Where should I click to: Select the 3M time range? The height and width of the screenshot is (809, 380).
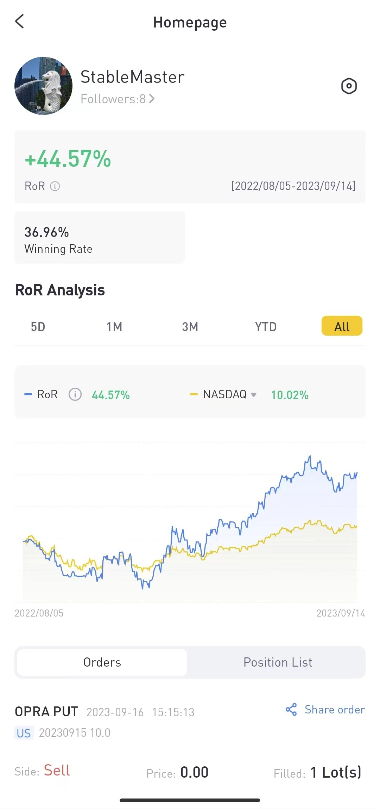[190, 327]
